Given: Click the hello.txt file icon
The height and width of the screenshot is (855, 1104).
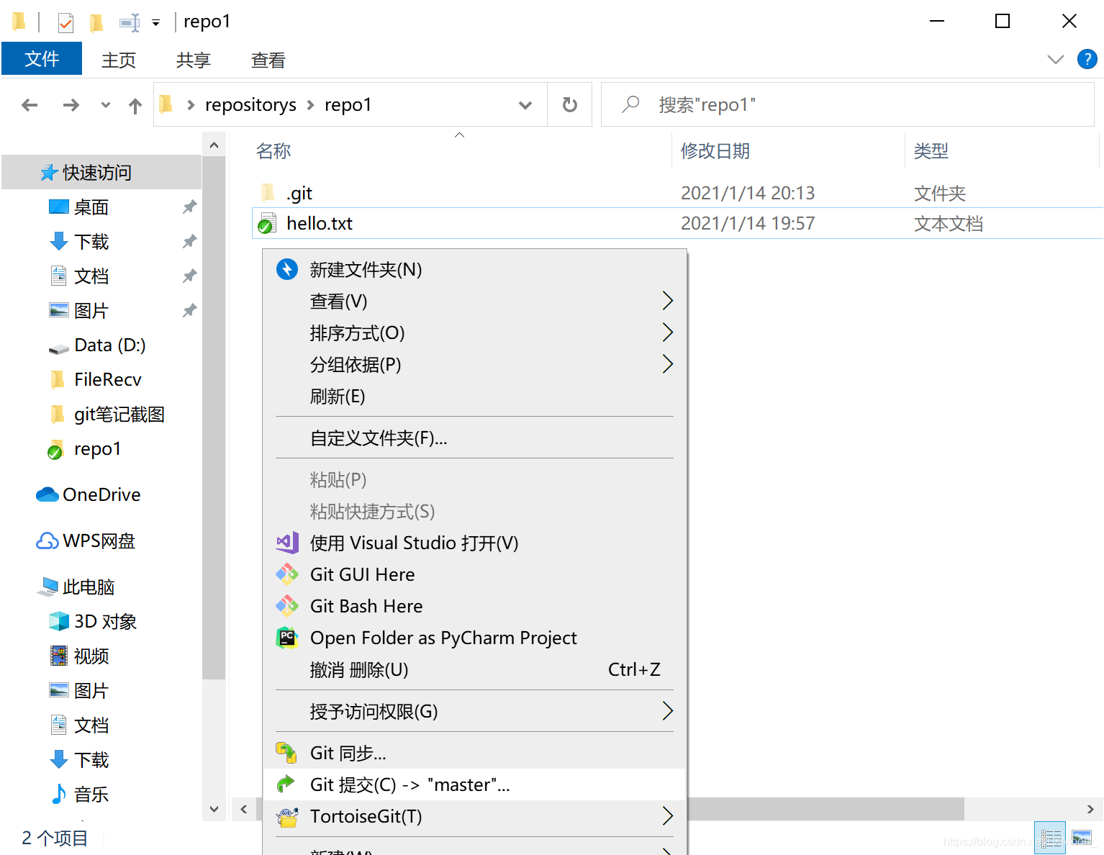Looking at the screenshot, I should [267, 223].
